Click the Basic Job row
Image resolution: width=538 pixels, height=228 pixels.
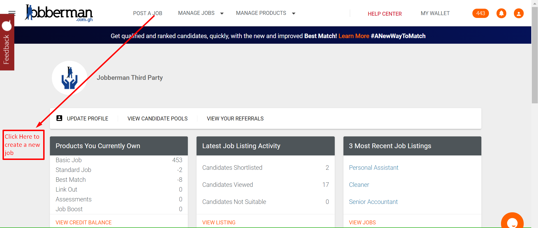119,160
